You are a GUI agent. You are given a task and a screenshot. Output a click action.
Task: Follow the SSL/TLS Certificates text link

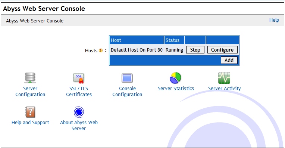[79, 92]
